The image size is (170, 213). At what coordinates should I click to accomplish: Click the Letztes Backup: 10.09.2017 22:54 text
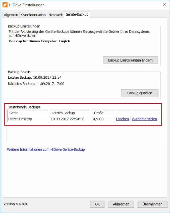(x=35, y=77)
